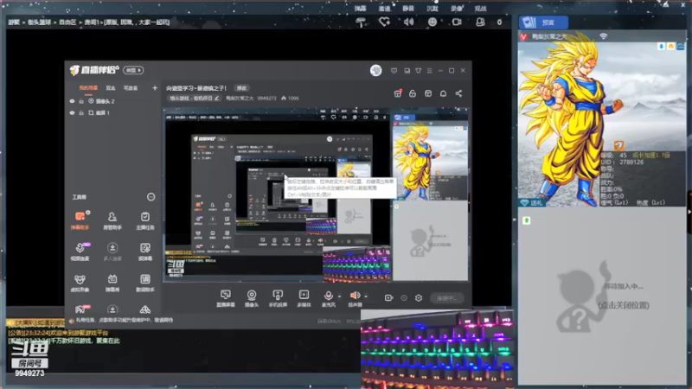This screenshot has height=389, width=692.
Task: Open the 弹幕秀 tool icon
Action: pos(112,283)
